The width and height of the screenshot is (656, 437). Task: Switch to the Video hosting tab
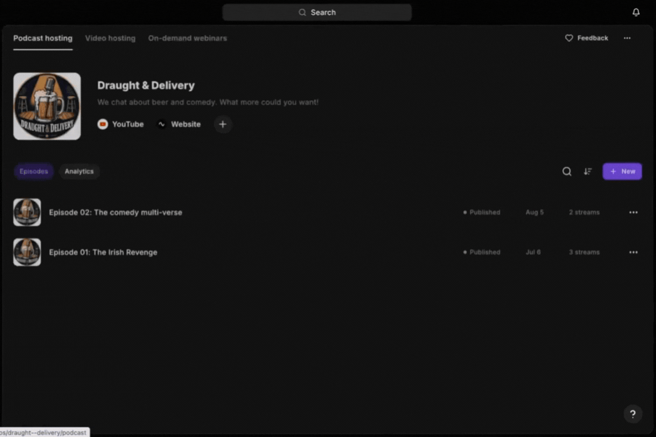pos(110,38)
